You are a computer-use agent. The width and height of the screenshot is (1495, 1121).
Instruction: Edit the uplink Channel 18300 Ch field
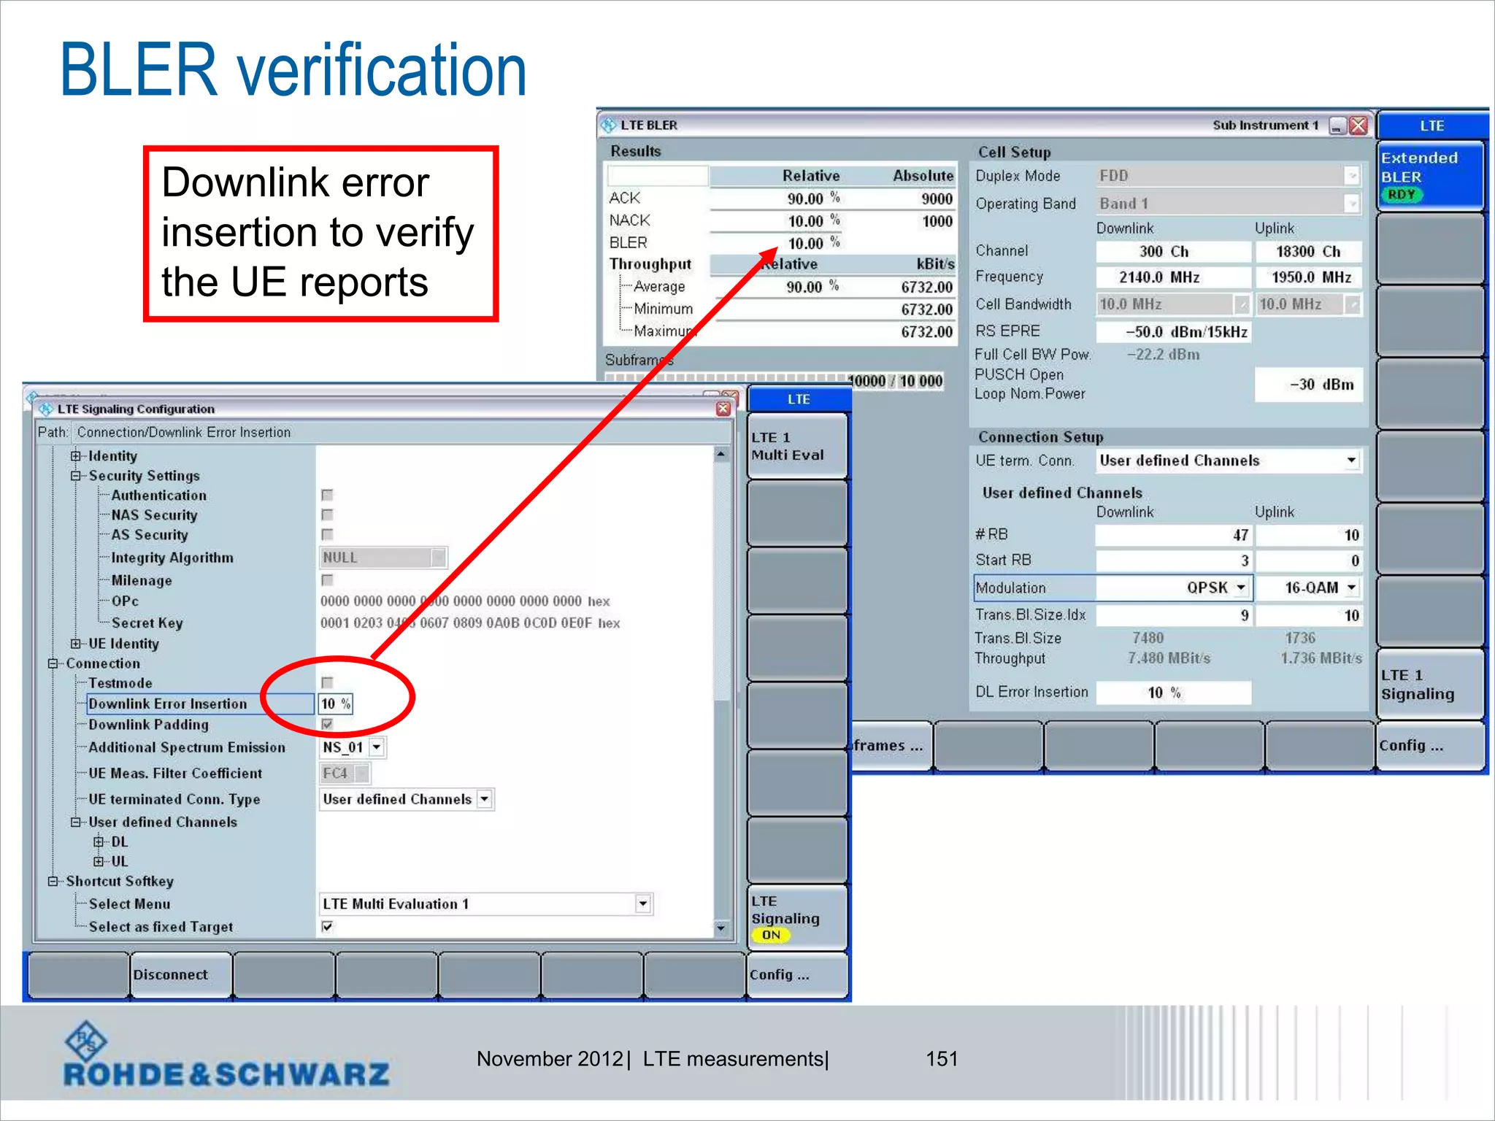pyautogui.click(x=1308, y=252)
